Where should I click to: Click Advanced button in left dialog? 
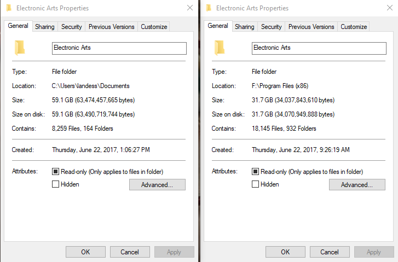click(157, 185)
